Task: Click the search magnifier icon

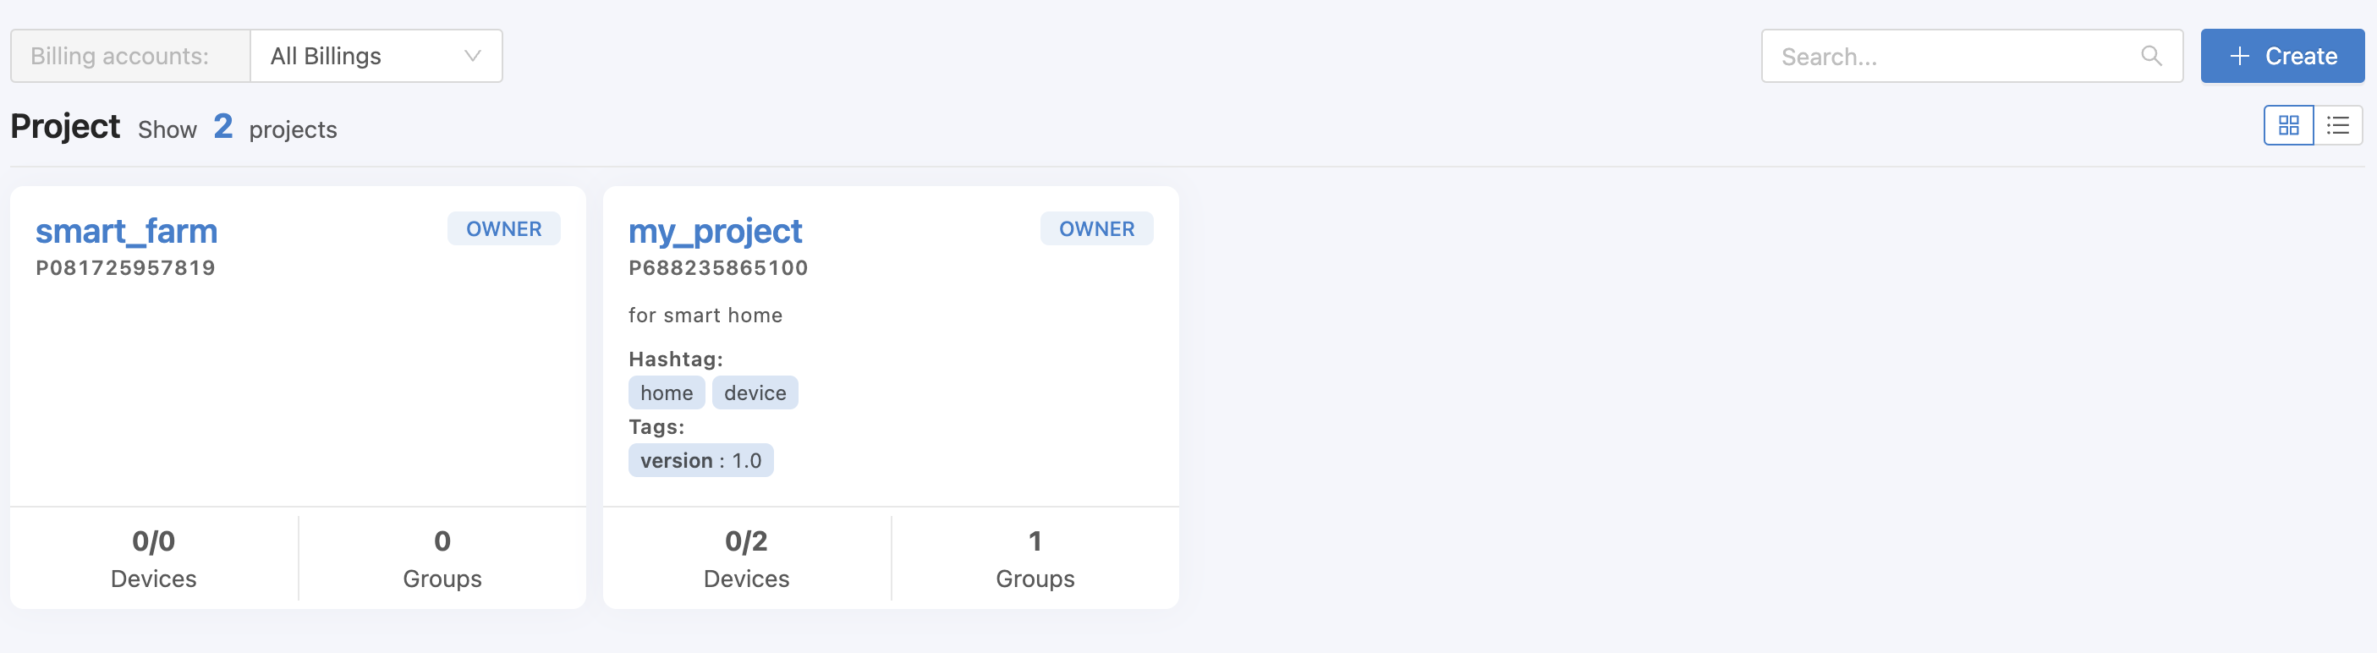Action: point(2151,57)
